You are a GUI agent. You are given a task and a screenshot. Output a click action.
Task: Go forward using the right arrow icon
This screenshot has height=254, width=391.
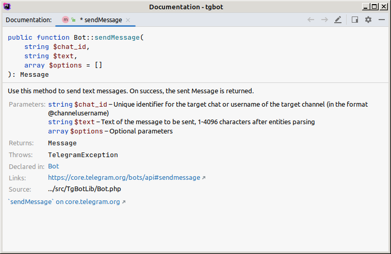pos(324,20)
